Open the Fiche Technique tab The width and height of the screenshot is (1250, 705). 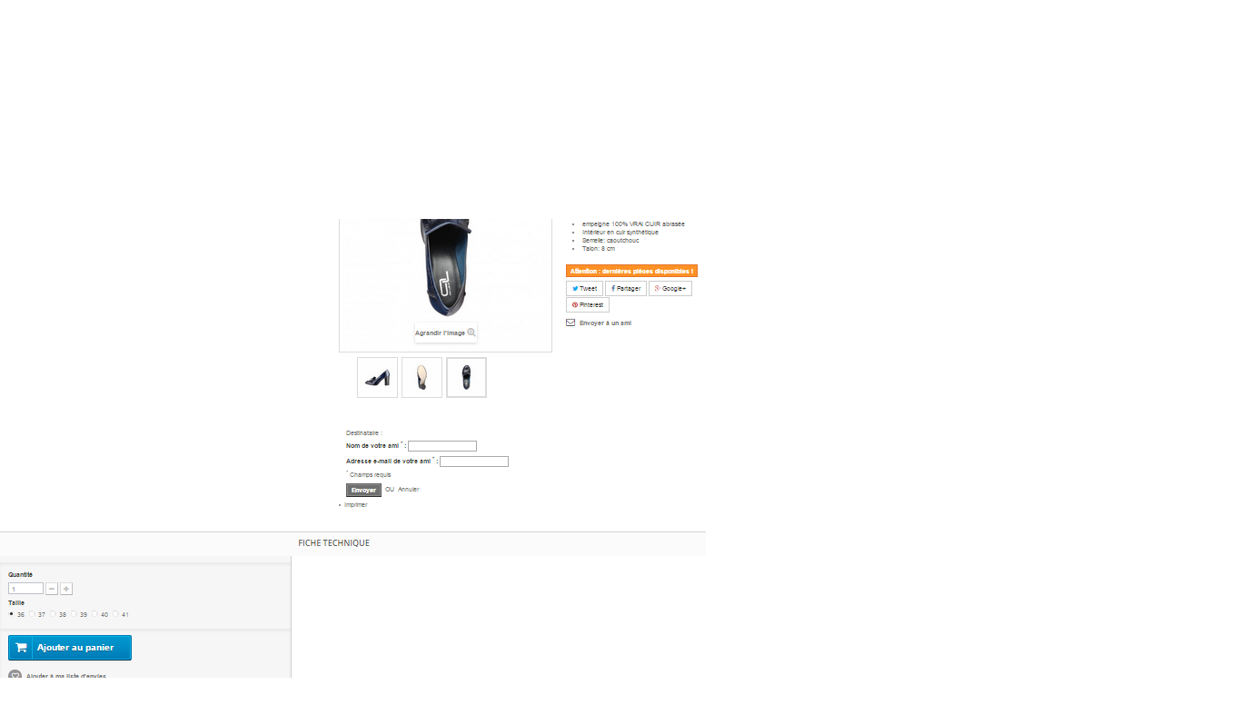[x=333, y=543]
